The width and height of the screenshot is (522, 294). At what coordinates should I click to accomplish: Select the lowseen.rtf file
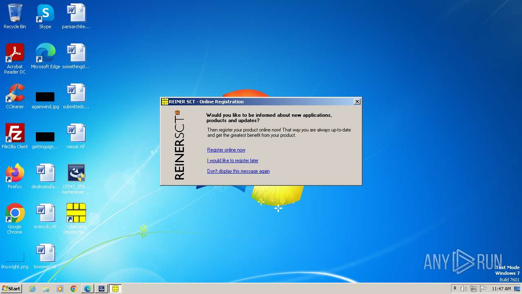coord(45,257)
